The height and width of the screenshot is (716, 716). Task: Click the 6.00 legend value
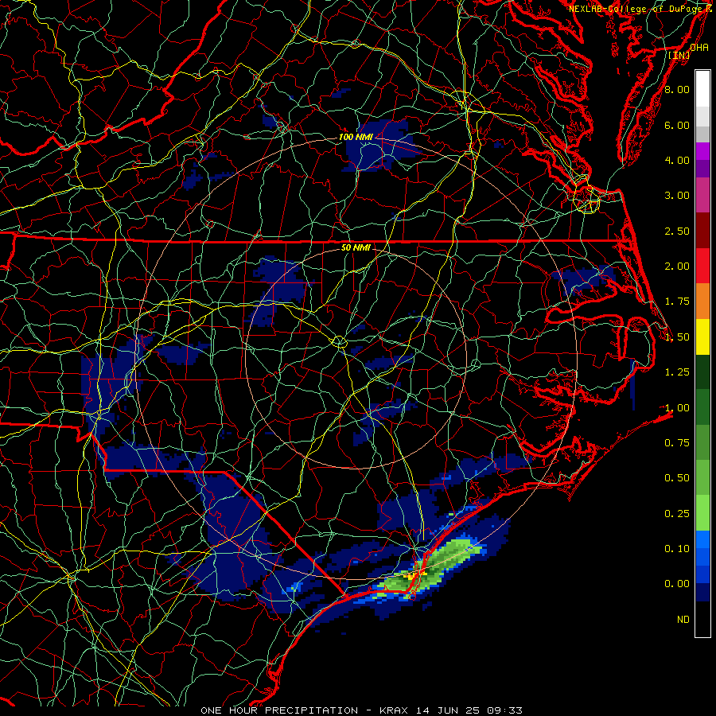pyautogui.click(x=677, y=125)
